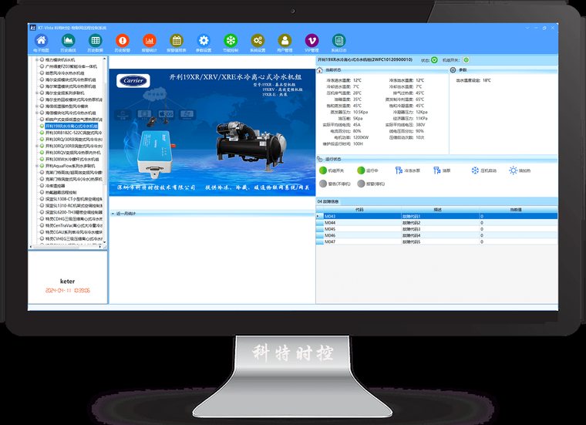The width and height of the screenshot is (586, 425).
Task: Select 开利30RQV tree item
Action: pos(73,153)
